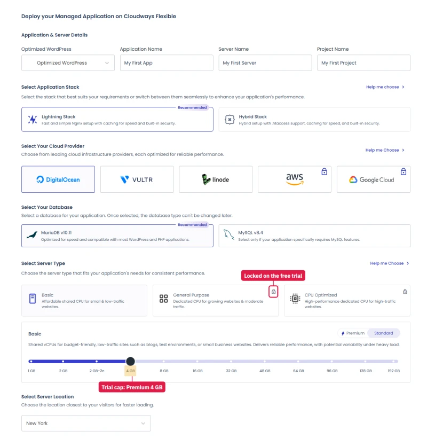Select the CPU Optimized server type card
The height and width of the screenshot is (439, 427).
pos(347,301)
